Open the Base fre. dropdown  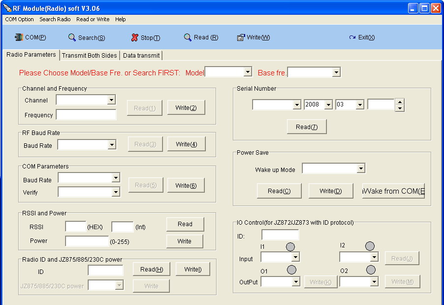tap(336, 72)
